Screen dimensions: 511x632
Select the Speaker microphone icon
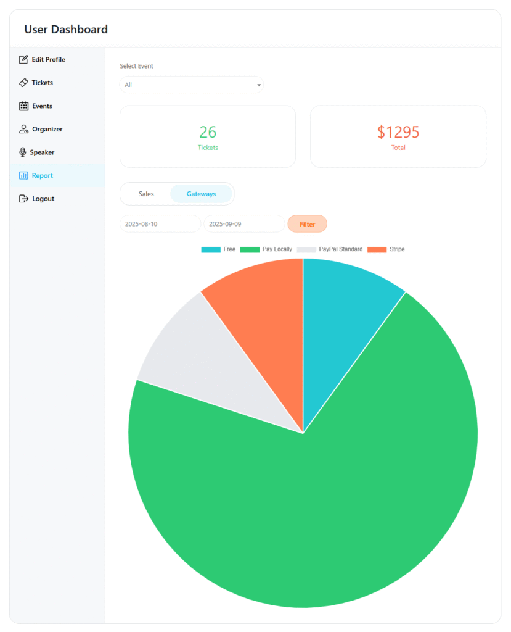point(23,152)
